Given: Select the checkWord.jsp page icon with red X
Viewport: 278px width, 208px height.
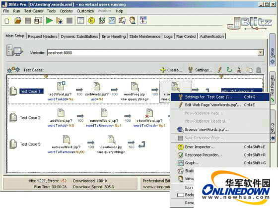Looking at the screenshot, I should [149, 113].
